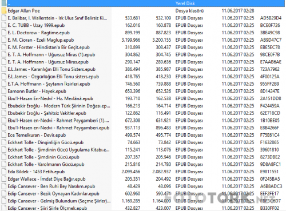
Task: Select file E. L. Doctorow - Ragtime.epub
Action: [x=38, y=33]
